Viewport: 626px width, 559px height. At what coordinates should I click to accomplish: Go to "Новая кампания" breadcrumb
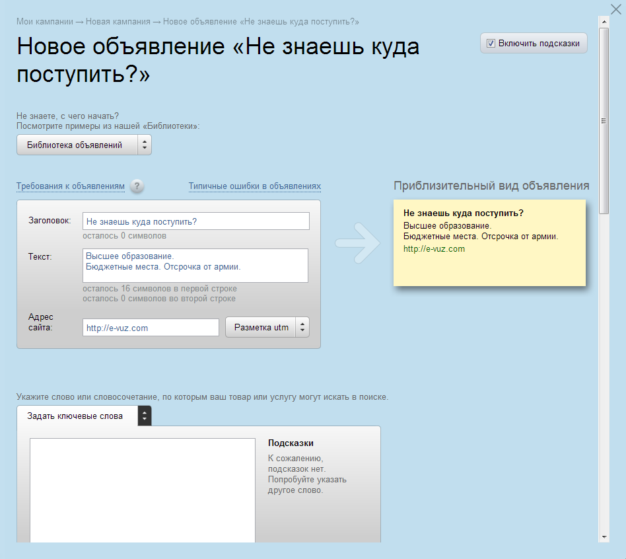(118, 22)
